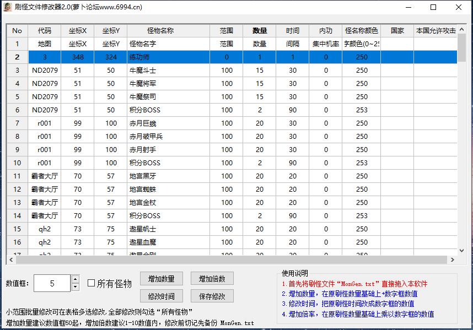
Task: Select the 地宫蜘蛛 monster name cell
Action: 168,190
